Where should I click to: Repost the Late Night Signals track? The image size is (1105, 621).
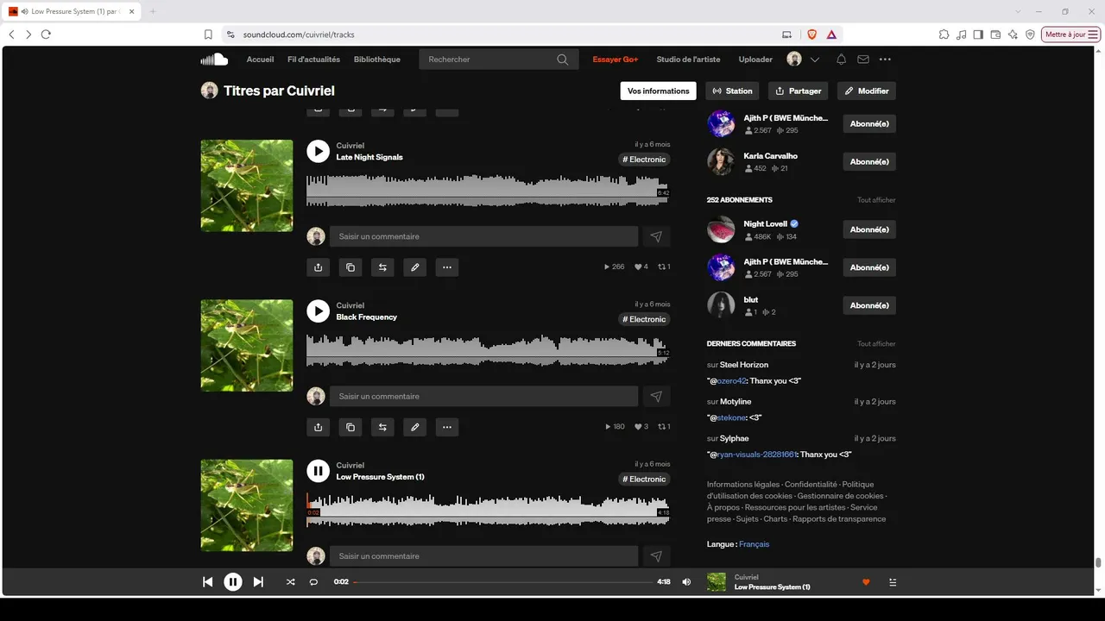tap(382, 267)
